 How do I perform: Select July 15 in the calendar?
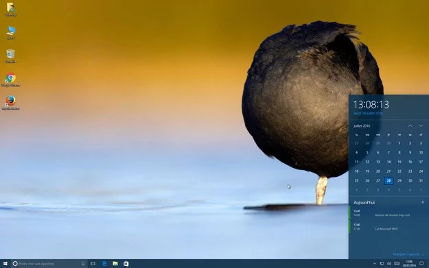click(x=399, y=162)
